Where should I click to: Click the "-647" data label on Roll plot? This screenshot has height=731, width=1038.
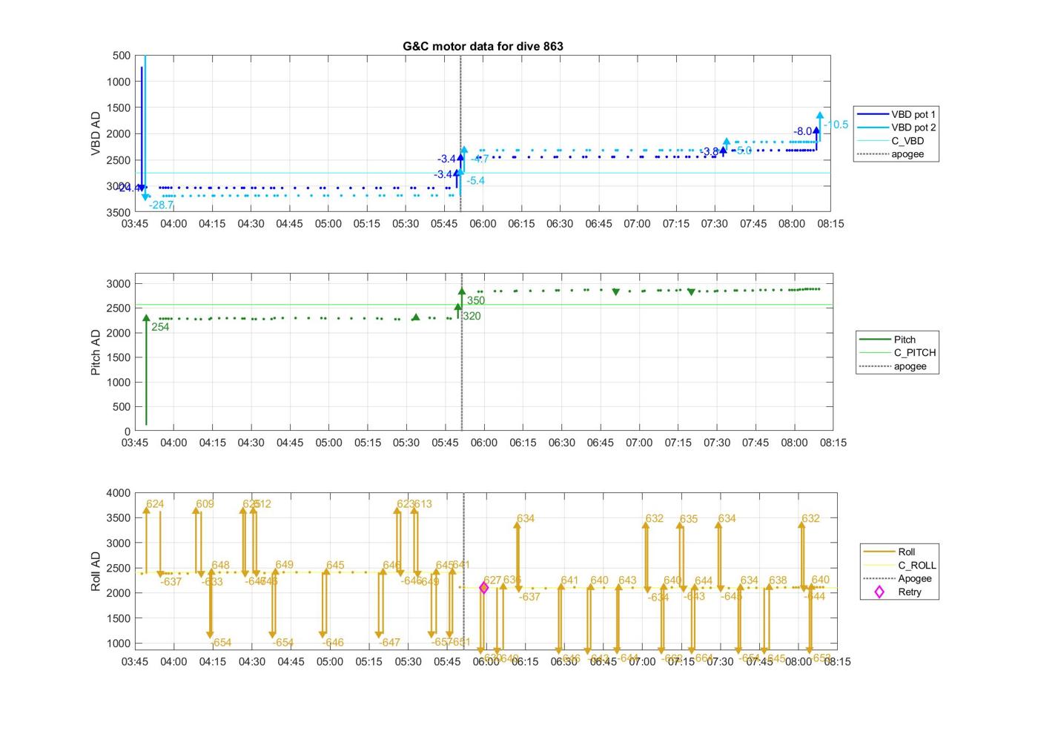pyautogui.click(x=389, y=643)
